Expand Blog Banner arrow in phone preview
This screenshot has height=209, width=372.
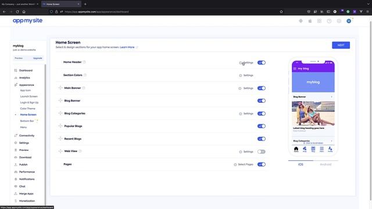[x=331, y=97]
